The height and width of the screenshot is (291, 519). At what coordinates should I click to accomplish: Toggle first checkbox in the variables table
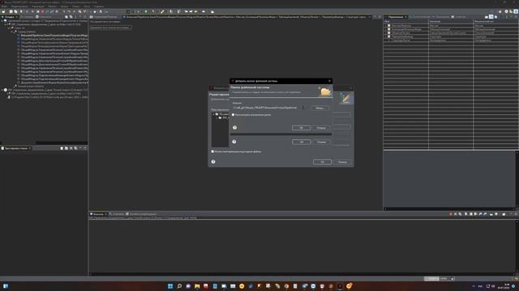[389, 25]
